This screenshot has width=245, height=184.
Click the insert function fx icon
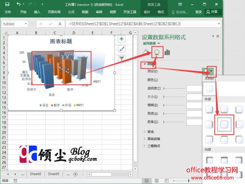click(x=60, y=24)
